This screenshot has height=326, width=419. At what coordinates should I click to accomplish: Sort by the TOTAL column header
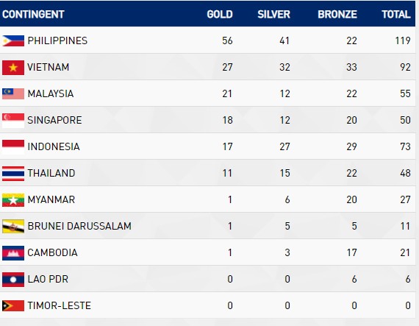(x=396, y=14)
